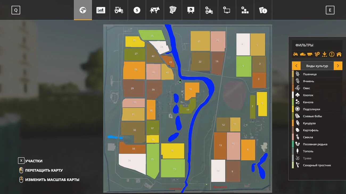Select field 13 on the map
The width and height of the screenshot is (346, 194).
click(220, 146)
